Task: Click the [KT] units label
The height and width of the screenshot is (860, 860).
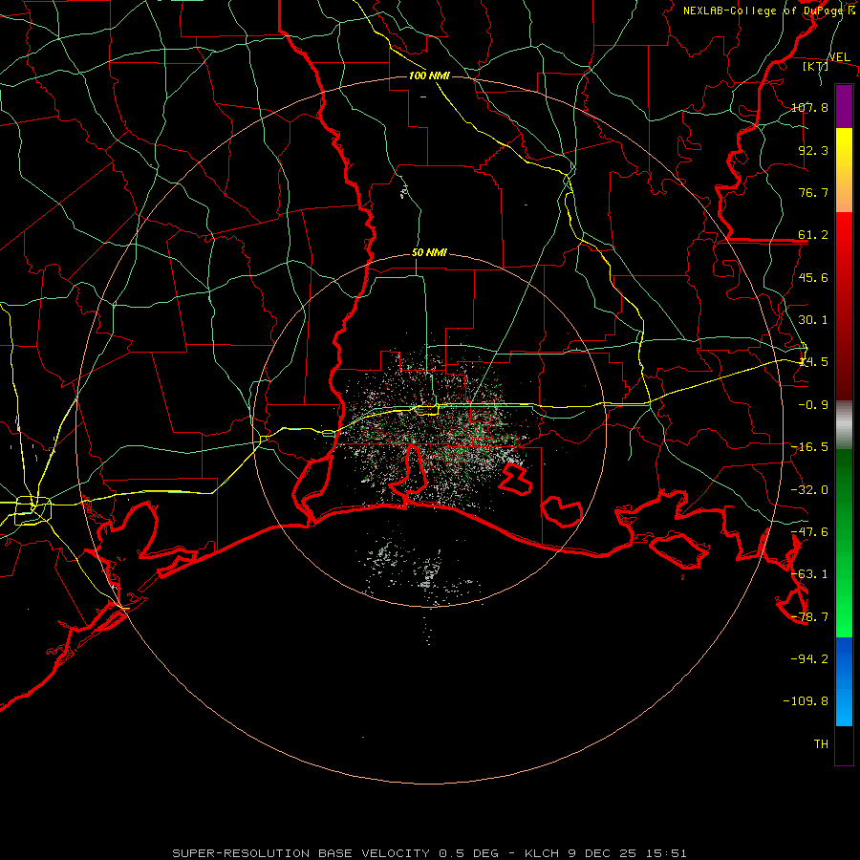Action: point(815,66)
